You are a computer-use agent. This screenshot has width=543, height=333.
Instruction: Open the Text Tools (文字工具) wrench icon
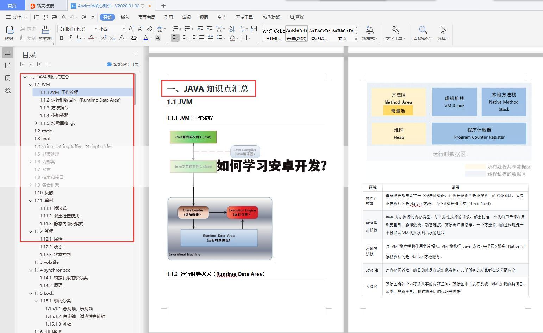[x=395, y=31]
